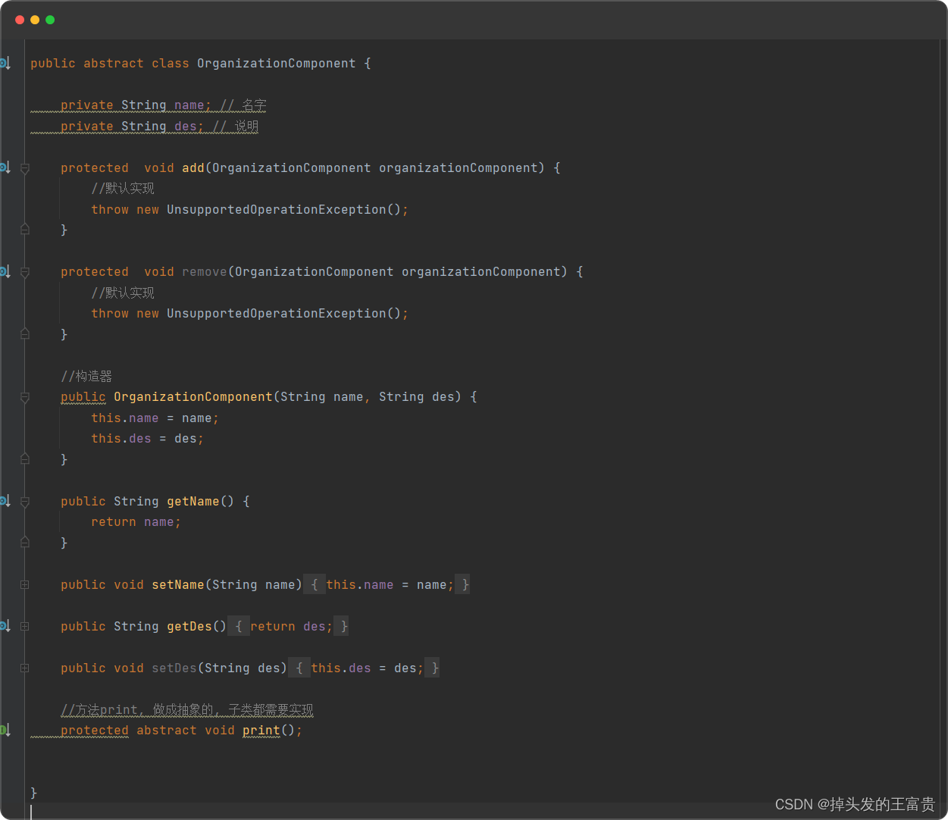Click the fold end marker closing the constructor
The width and height of the screenshot is (948, 820).
[x=25, y=459]
